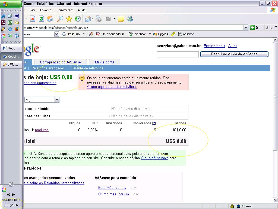This screenshot has height=209, width=278.
Task: Launch Excel from the quick launch icons
Action: [10, 23]
